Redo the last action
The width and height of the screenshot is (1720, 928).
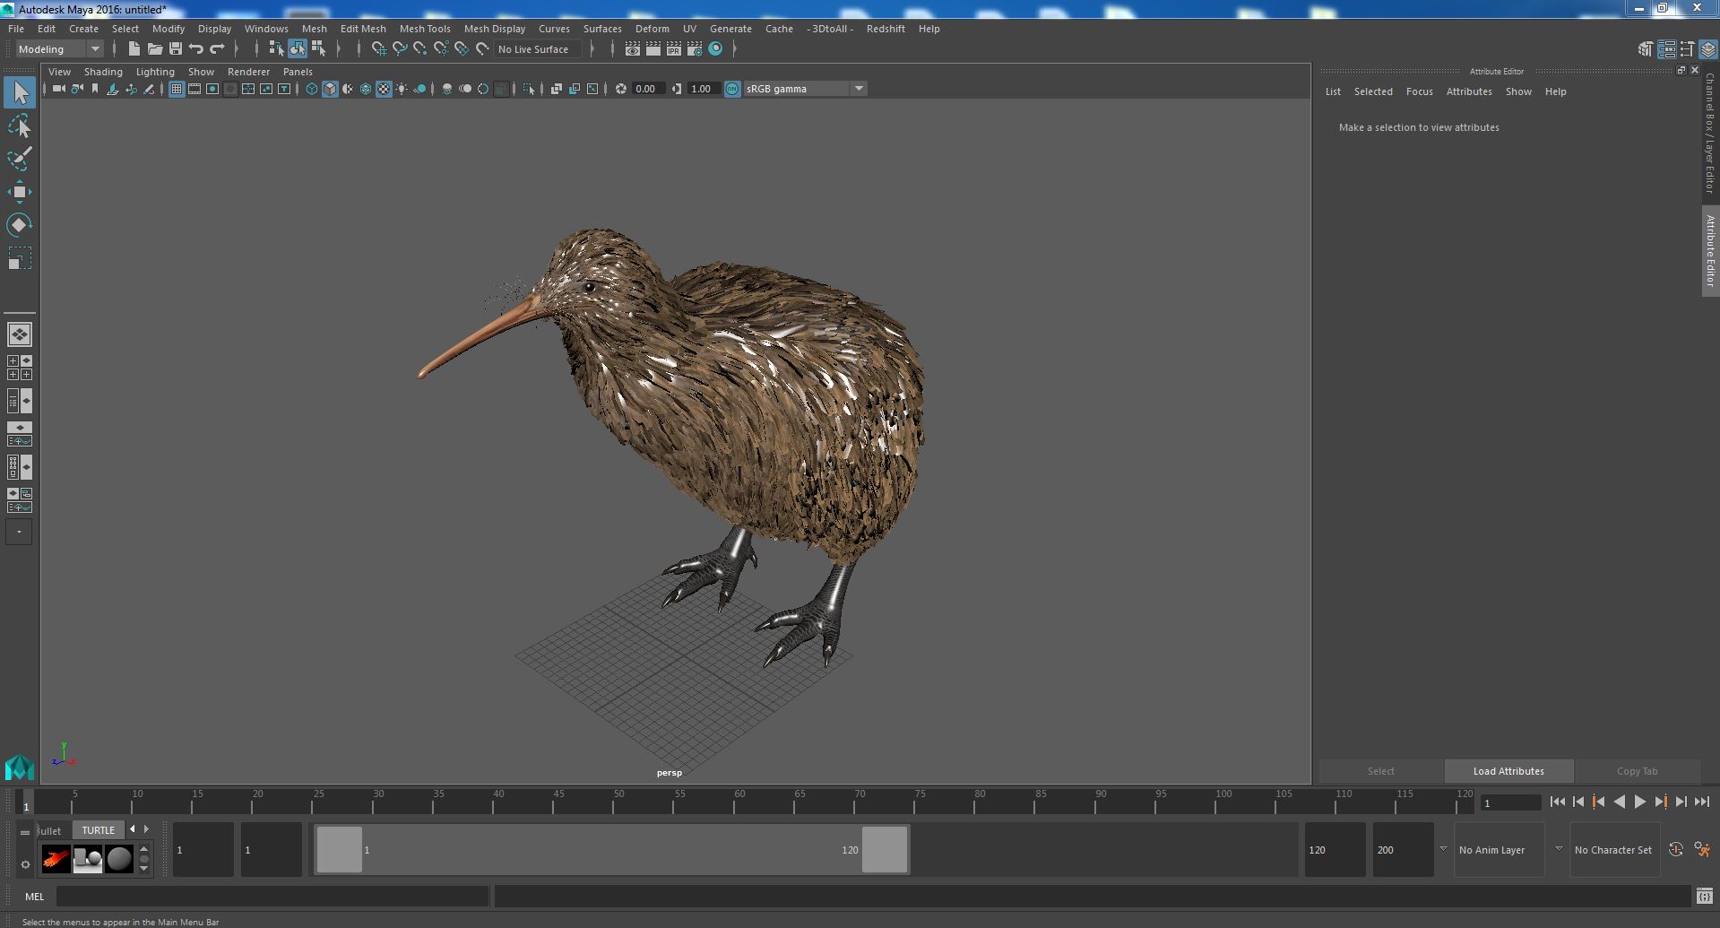(217, 49)
